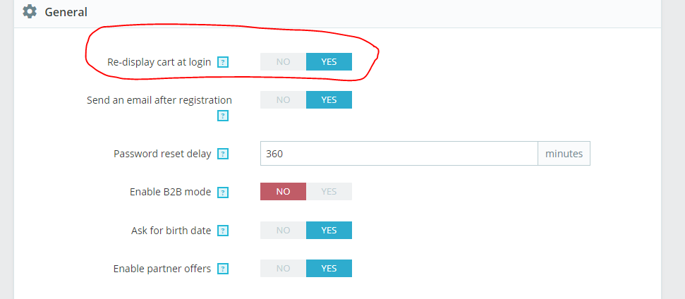685x299 pixels.
Task: Click the General panel heading
Action: [x=66, y=12]
